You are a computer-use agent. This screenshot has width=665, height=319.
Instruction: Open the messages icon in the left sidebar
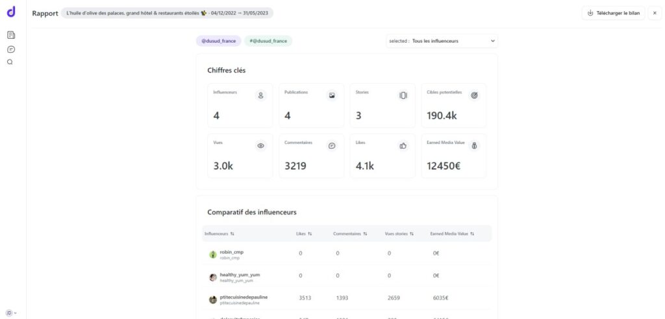10,49
